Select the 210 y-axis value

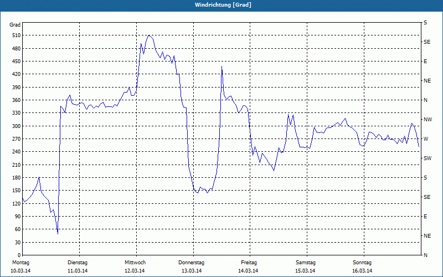pos(16,165)
